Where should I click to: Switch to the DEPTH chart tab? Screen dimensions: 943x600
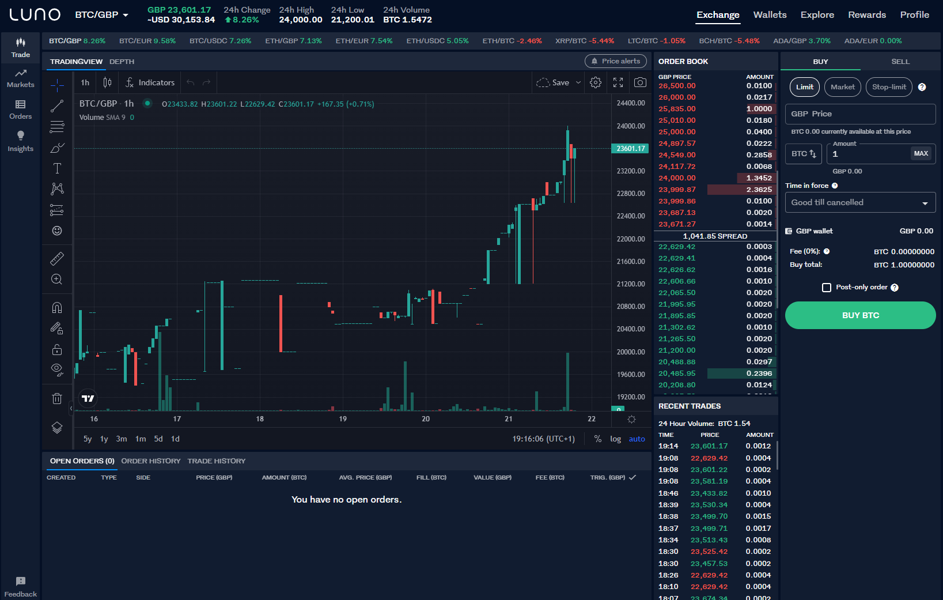coord(122,62)
